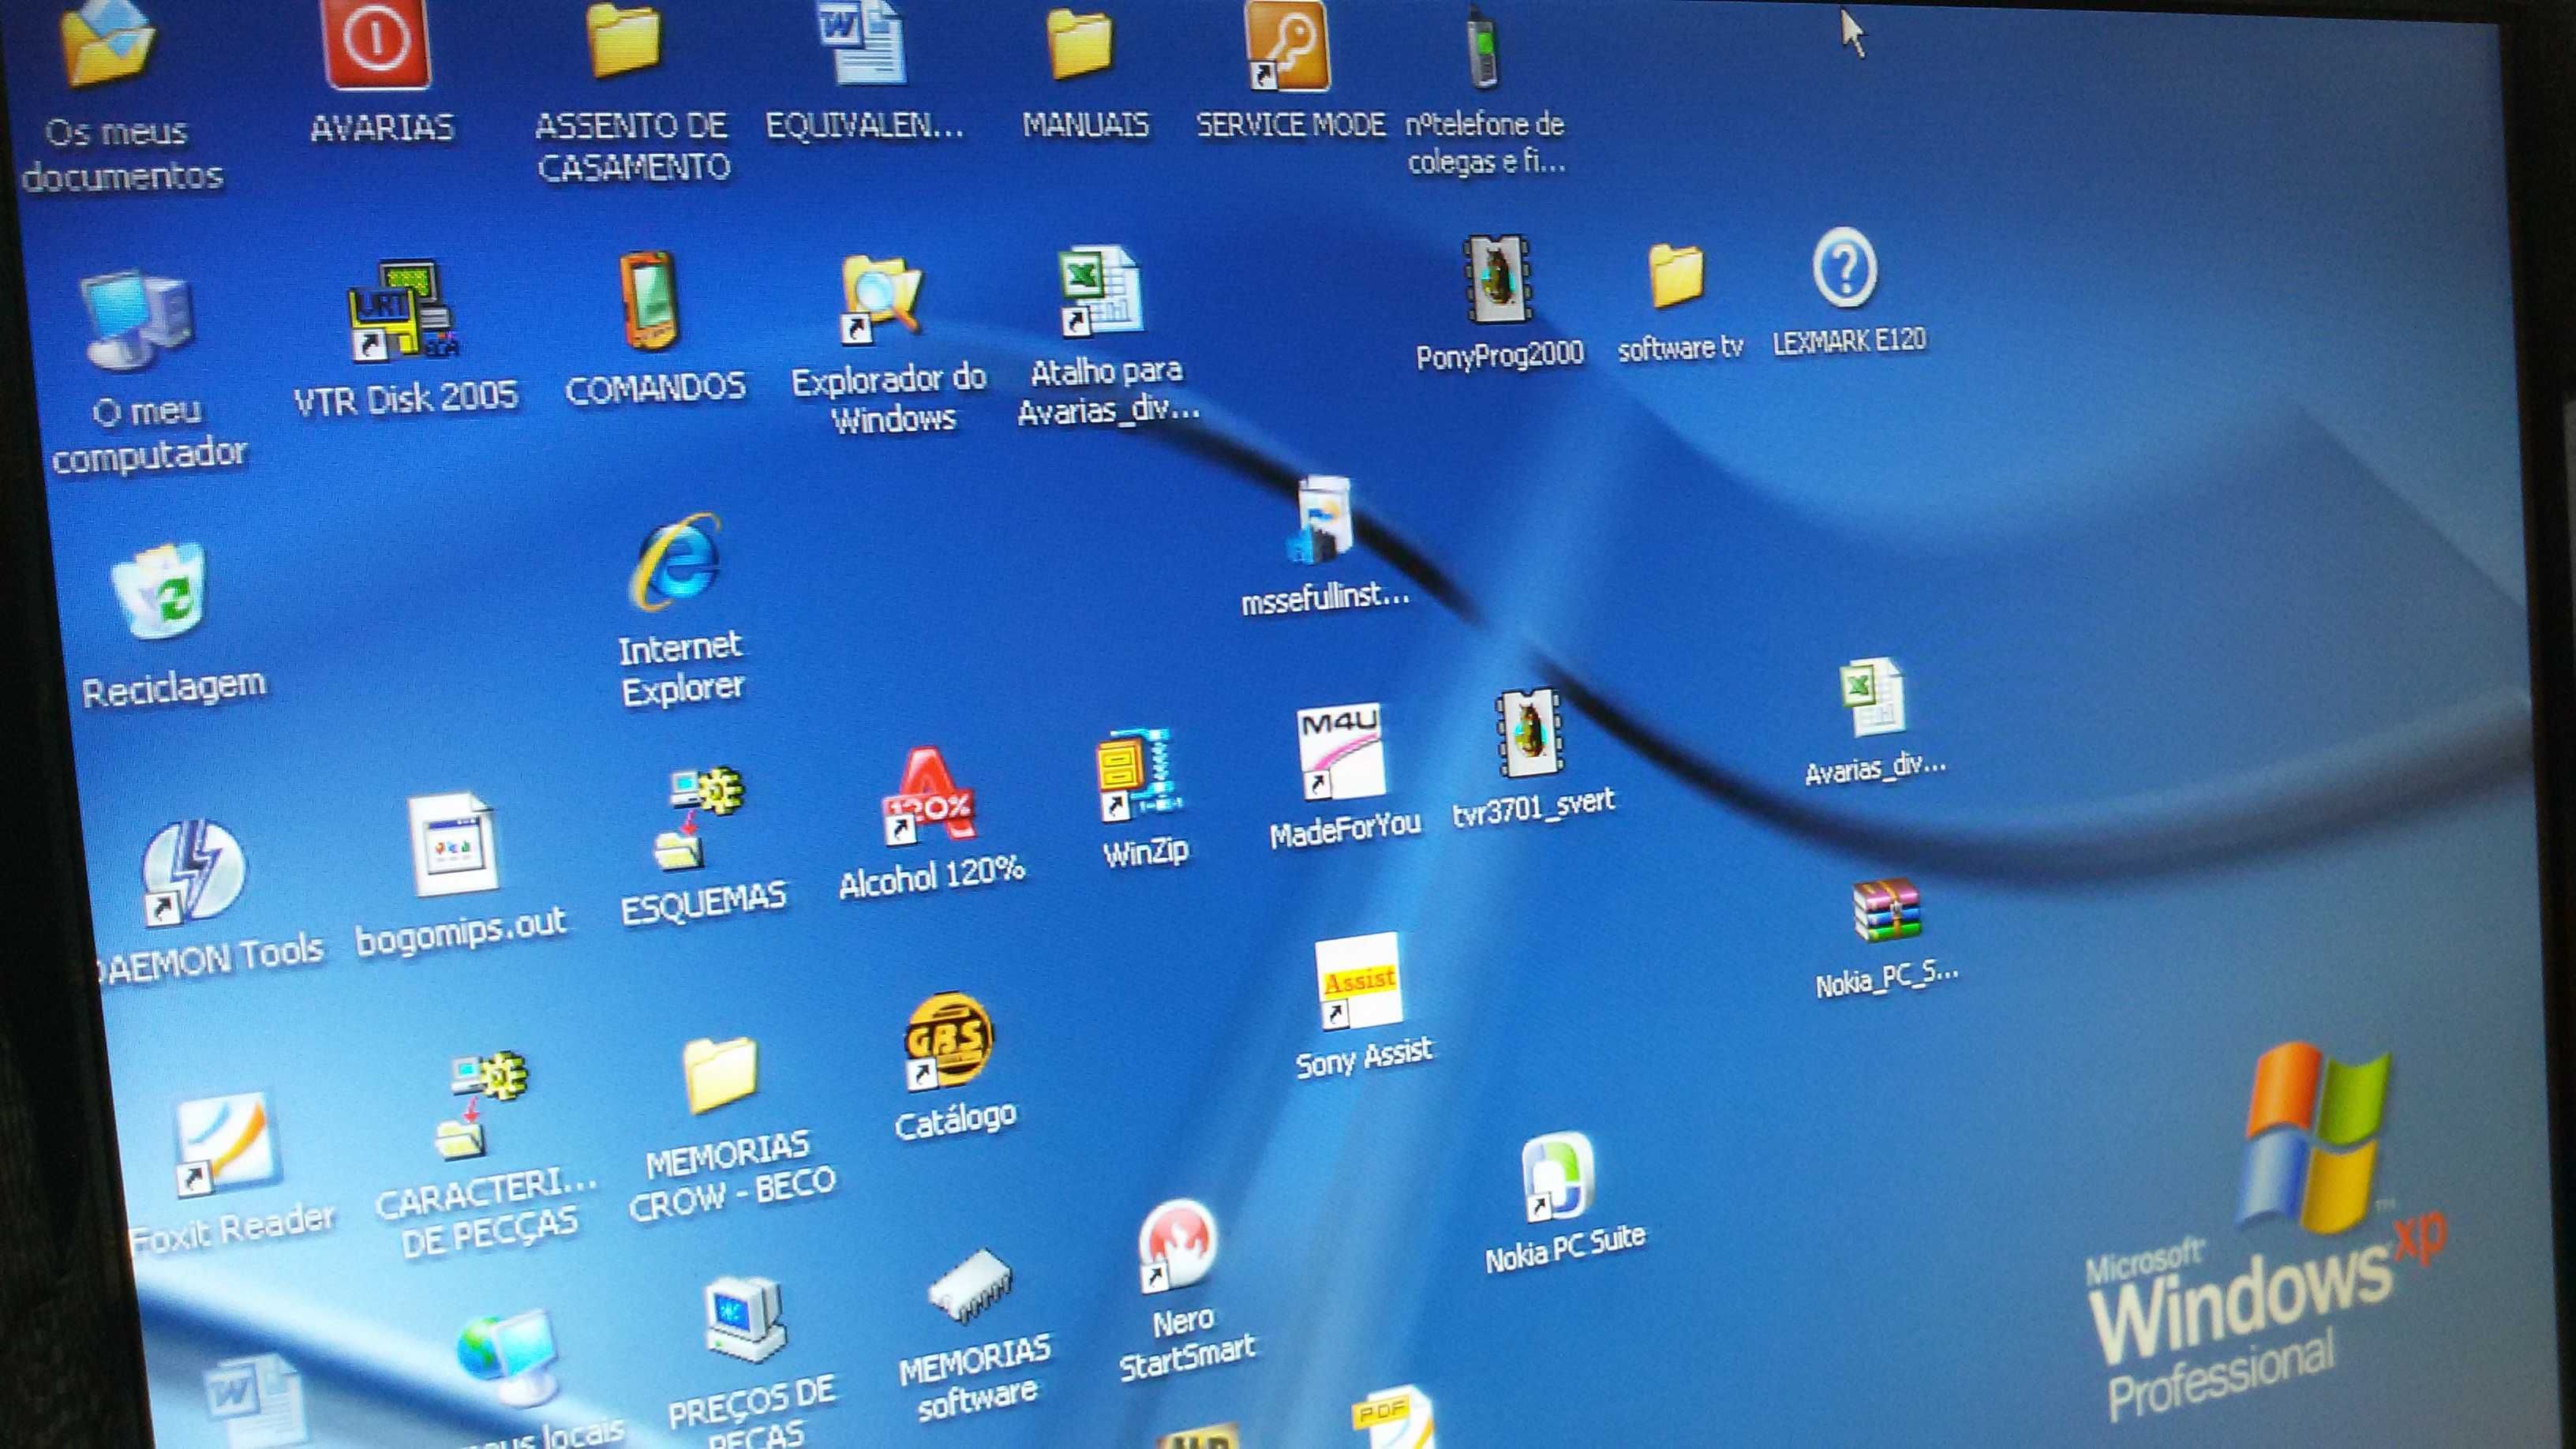2576x1449 pixels.
Task: Open the MEMORIAS CROW - BECO folder
Action: [x=720, y=1074]
